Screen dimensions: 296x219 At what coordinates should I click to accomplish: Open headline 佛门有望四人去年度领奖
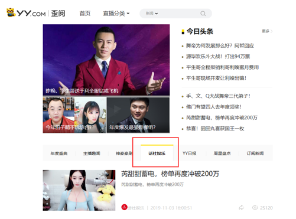[214, 107]
